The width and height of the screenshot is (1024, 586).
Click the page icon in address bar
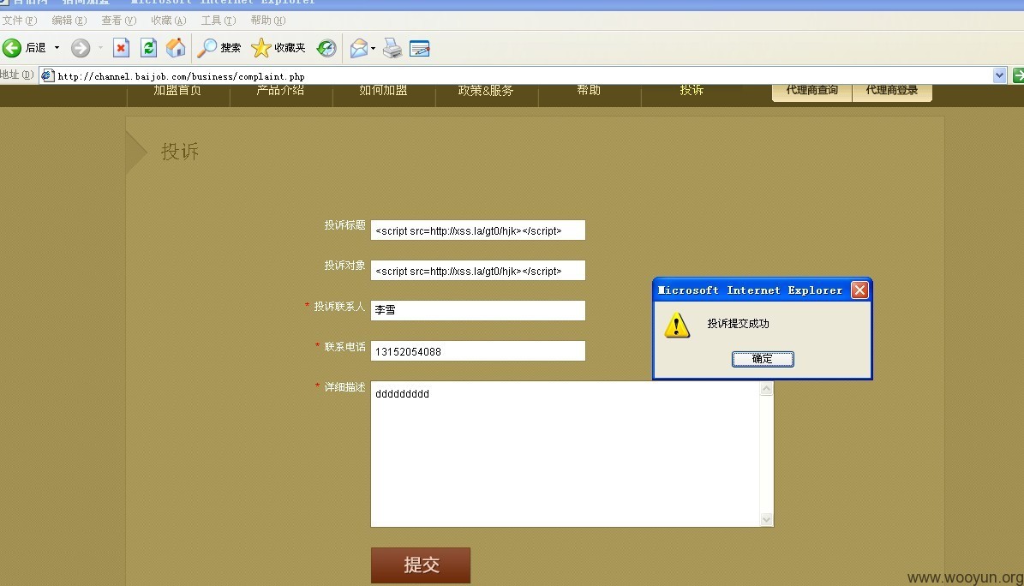coord(48,75)
